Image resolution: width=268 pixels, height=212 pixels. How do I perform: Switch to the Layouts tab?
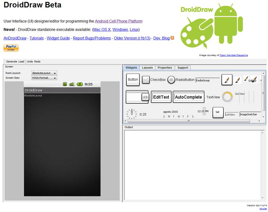[147, 67]
